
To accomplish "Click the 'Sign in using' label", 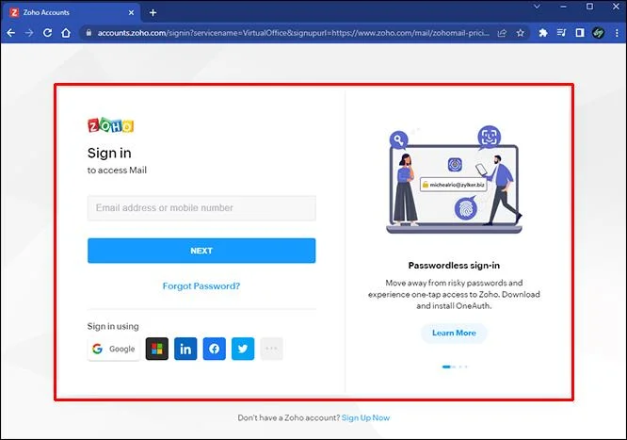I will click(x=113, y=326).
